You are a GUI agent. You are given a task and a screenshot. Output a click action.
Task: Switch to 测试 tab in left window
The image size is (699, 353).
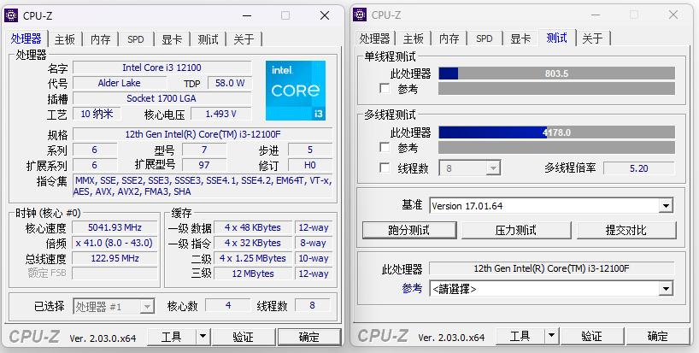pos(208,39)
